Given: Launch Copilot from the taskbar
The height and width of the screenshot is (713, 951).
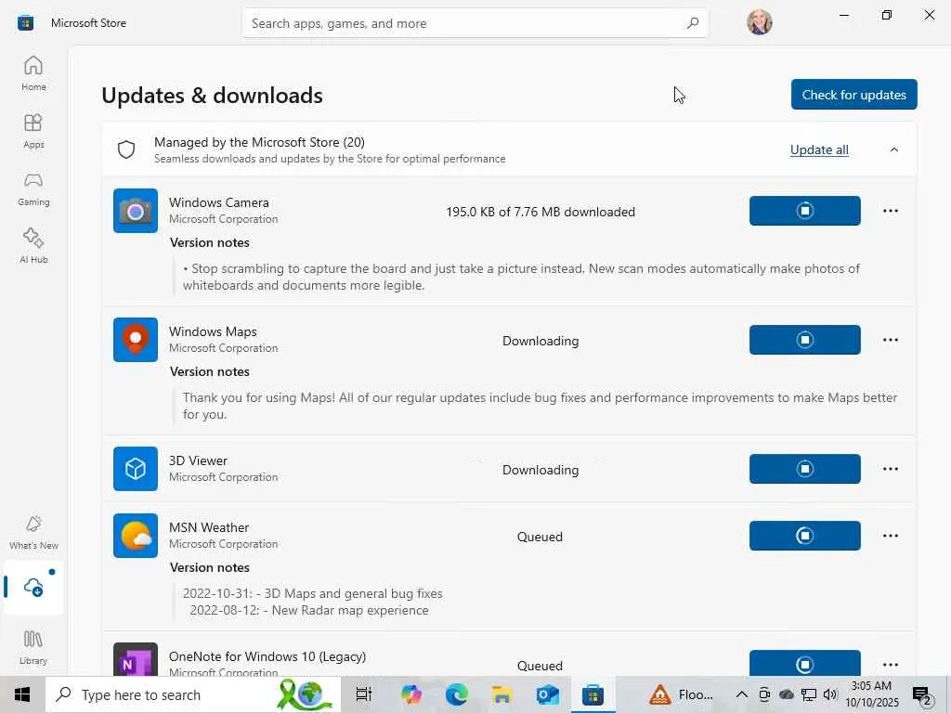Looking at the screenshot, I should coord(411,694).
